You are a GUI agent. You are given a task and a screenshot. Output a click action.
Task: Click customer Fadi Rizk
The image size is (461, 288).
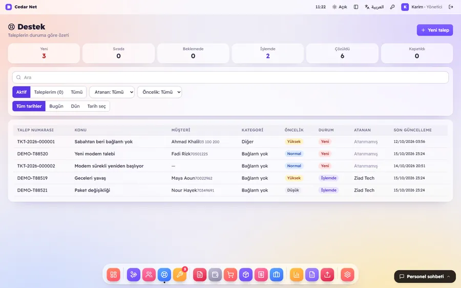pyautogui.click(x=181, y=154)
